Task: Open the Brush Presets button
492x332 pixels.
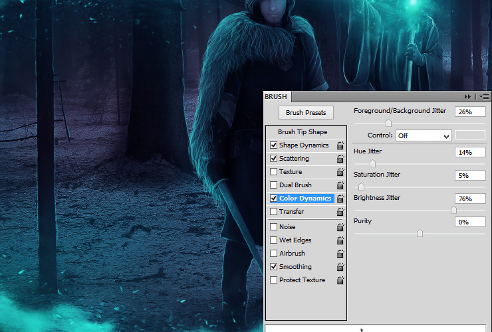Action: point(306,112)
